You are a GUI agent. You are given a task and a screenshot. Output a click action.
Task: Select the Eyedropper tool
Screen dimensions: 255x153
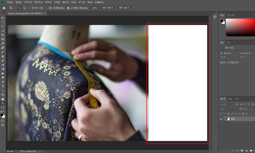(3, 44)
